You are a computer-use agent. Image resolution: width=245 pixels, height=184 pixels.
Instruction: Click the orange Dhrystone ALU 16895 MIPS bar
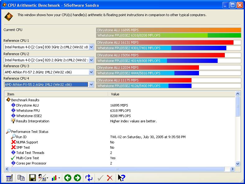click(x=169, y=30)
